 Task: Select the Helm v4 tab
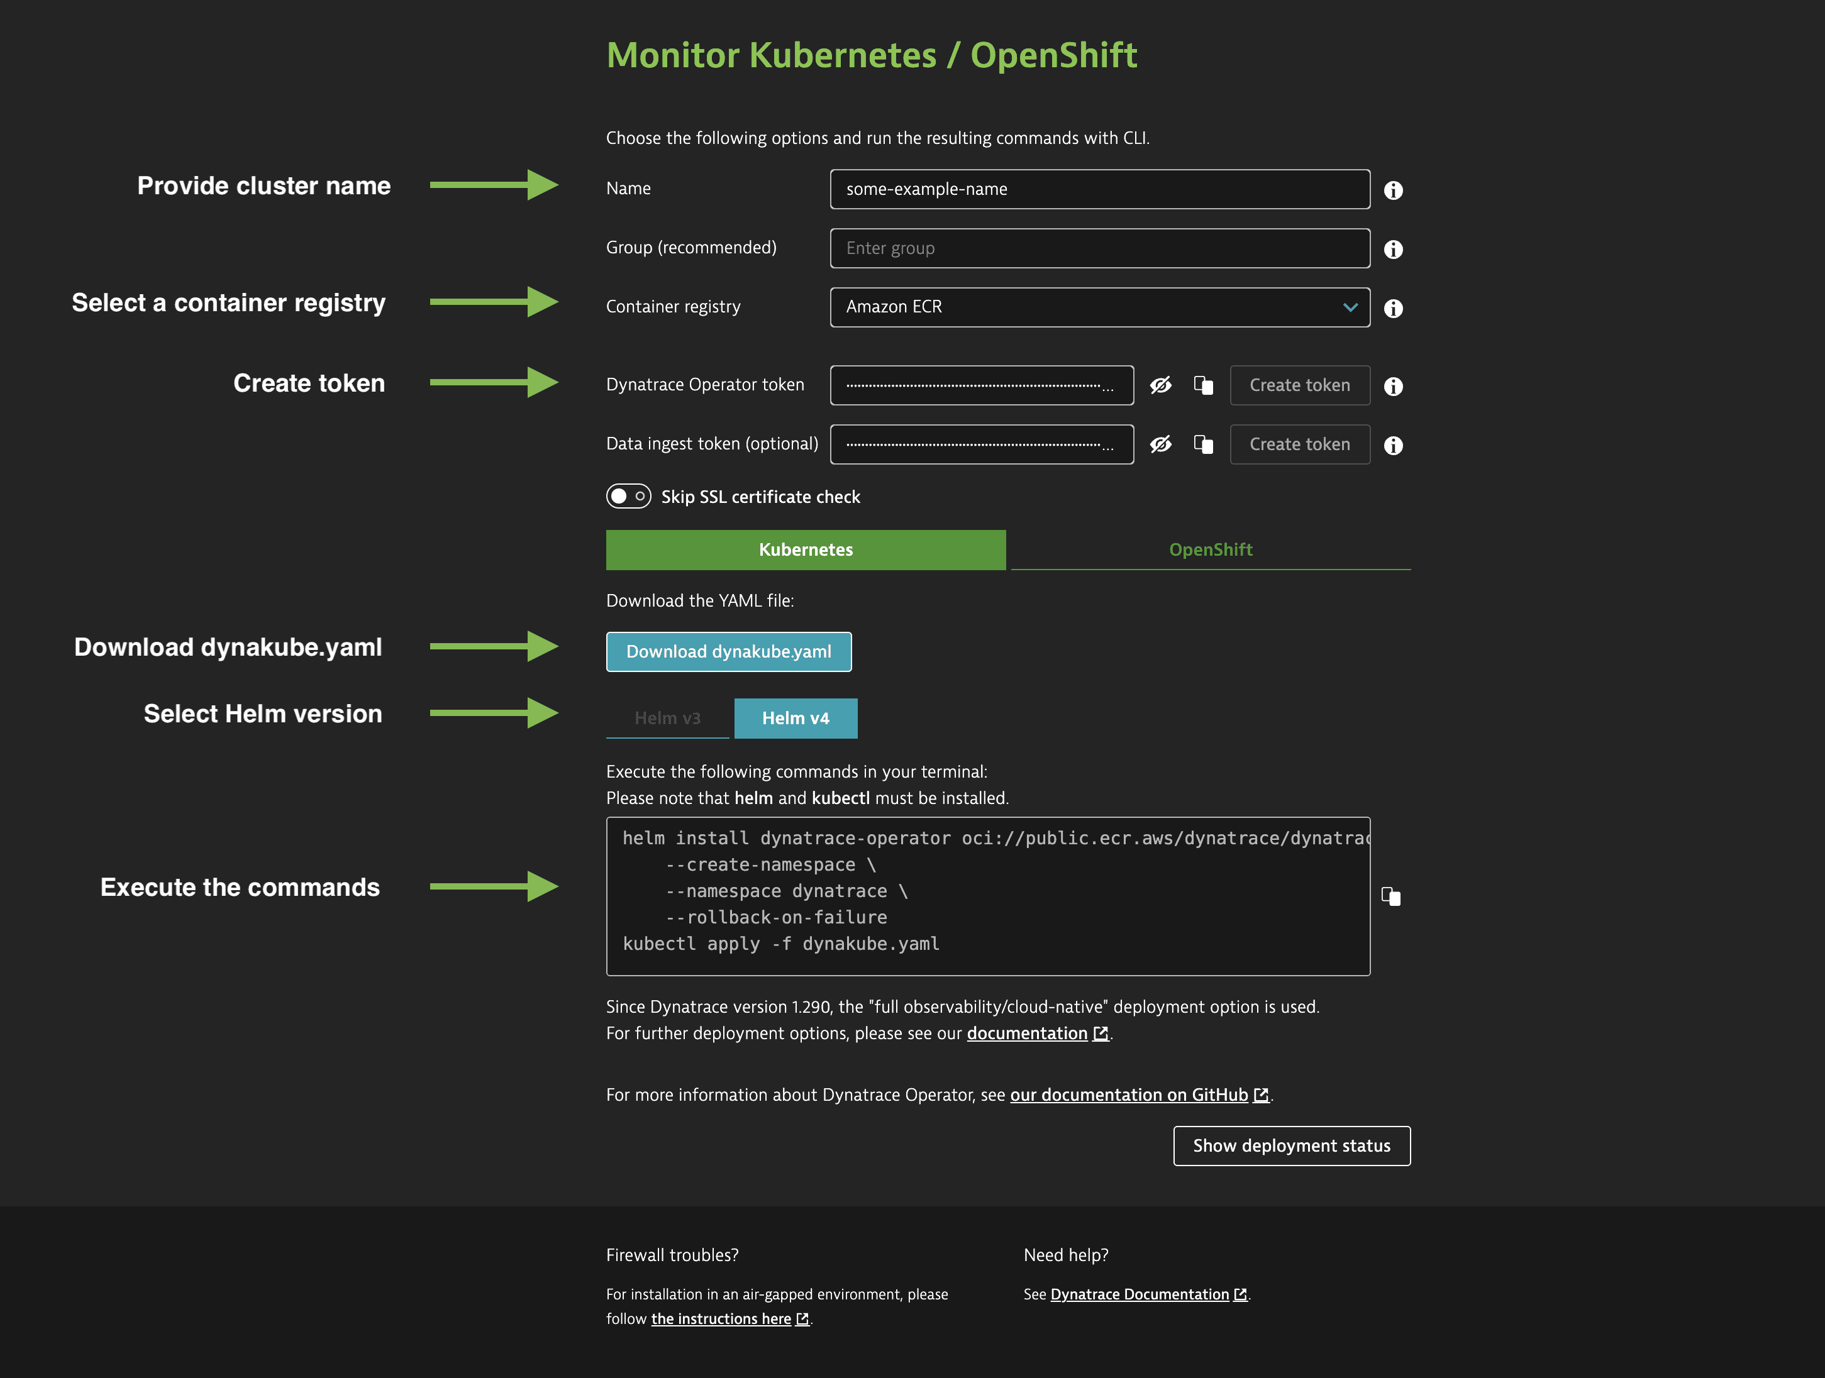tap(796, 719)
